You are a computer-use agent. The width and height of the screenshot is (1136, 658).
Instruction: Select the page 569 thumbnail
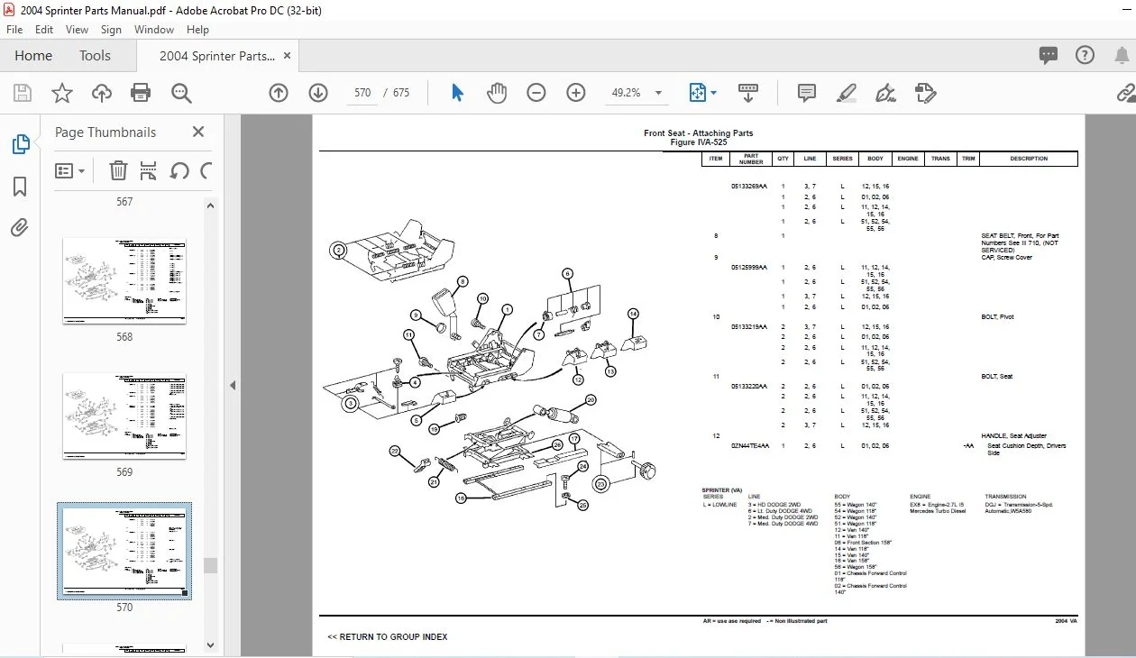coord(124,416)
